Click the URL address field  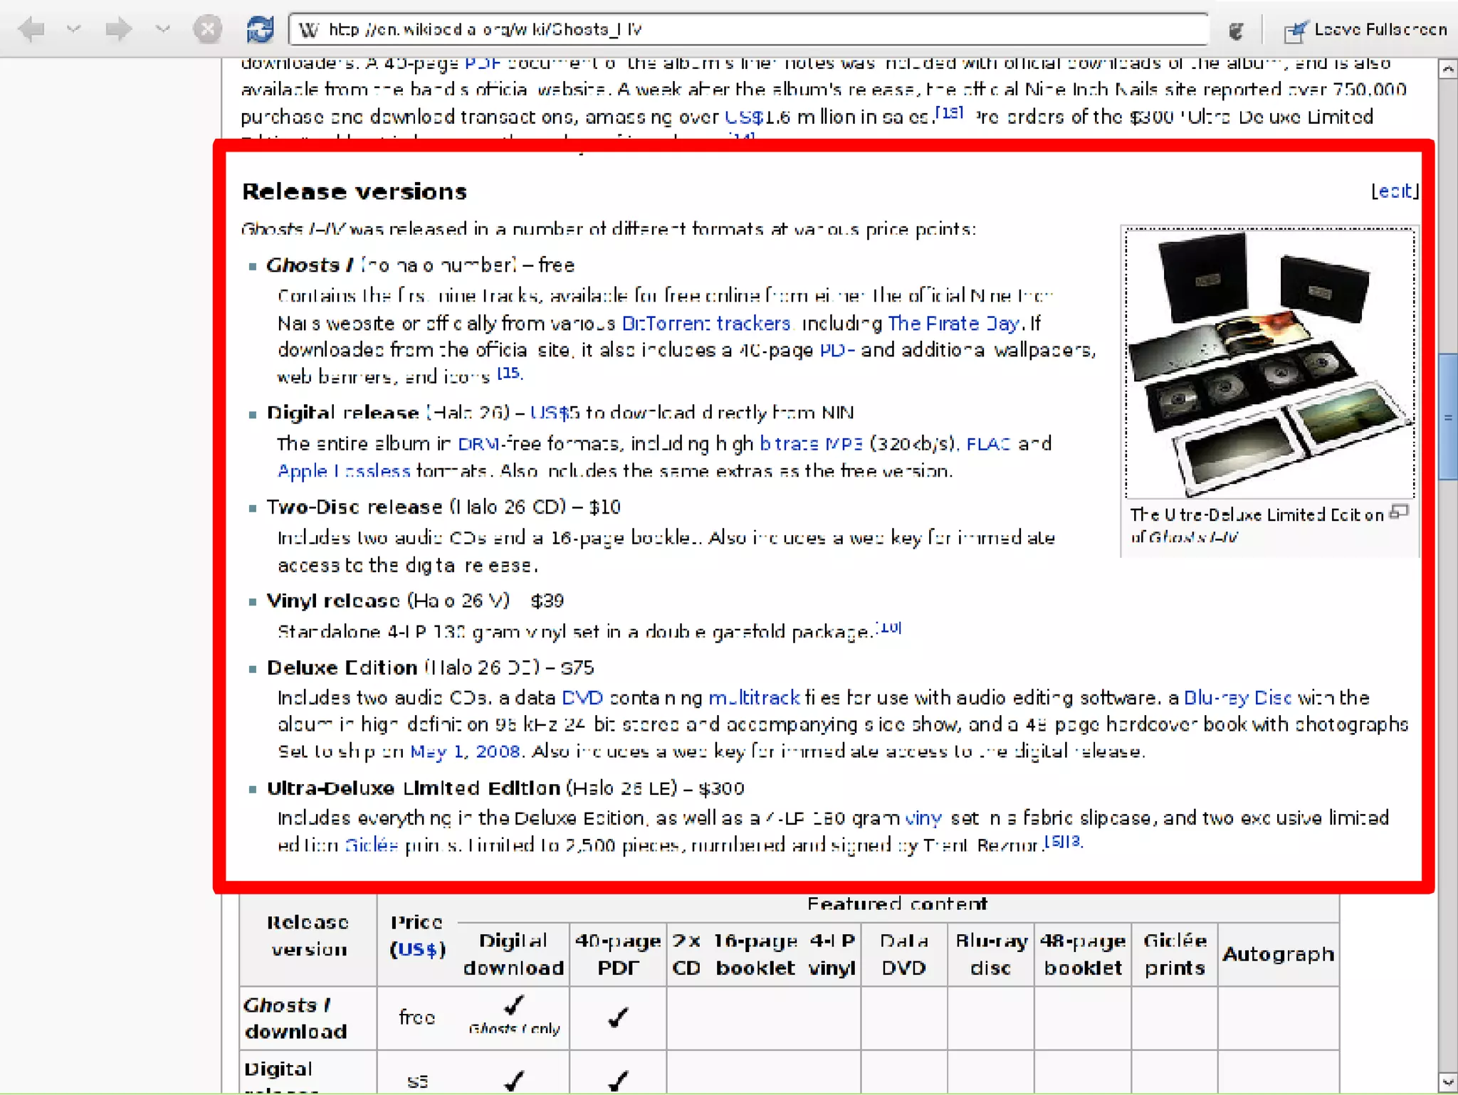pos(748,30)
